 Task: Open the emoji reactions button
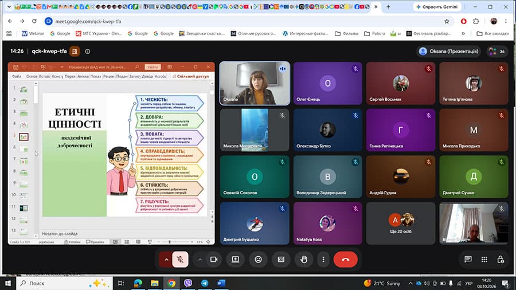coord(259,260)
